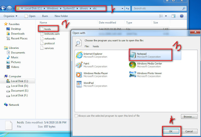
Task: Click the hosts file thumbnail in details pane
Action: (x=9, y=125)
